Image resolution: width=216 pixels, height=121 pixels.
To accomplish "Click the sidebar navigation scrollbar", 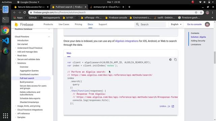I will tap(53, 61).
